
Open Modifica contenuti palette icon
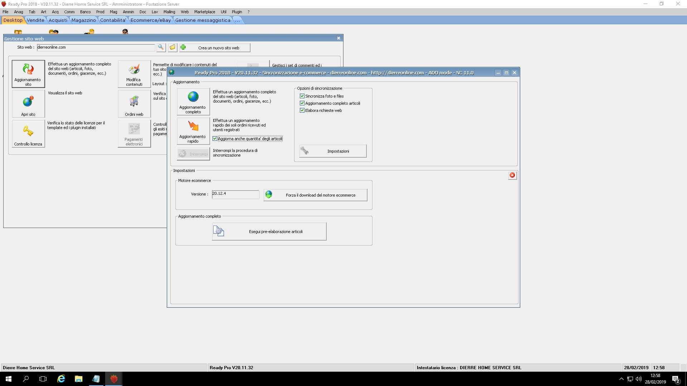pos(134,74)
